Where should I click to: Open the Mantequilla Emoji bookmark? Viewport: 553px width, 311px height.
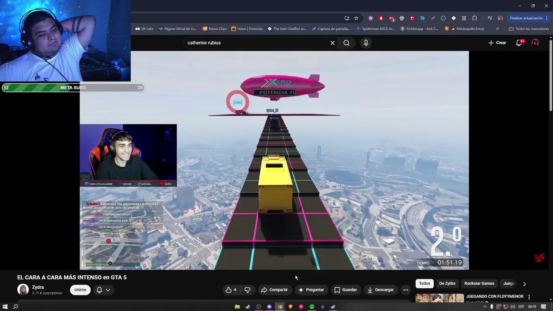(x=464, y=29)
